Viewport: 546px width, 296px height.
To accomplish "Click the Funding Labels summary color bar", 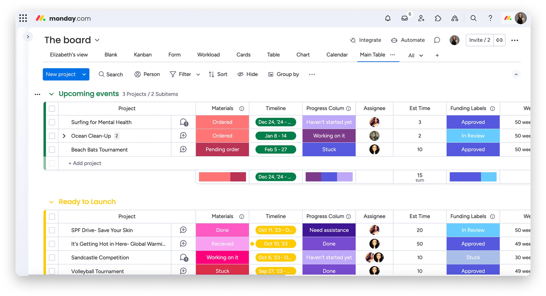I will [473, 177].
